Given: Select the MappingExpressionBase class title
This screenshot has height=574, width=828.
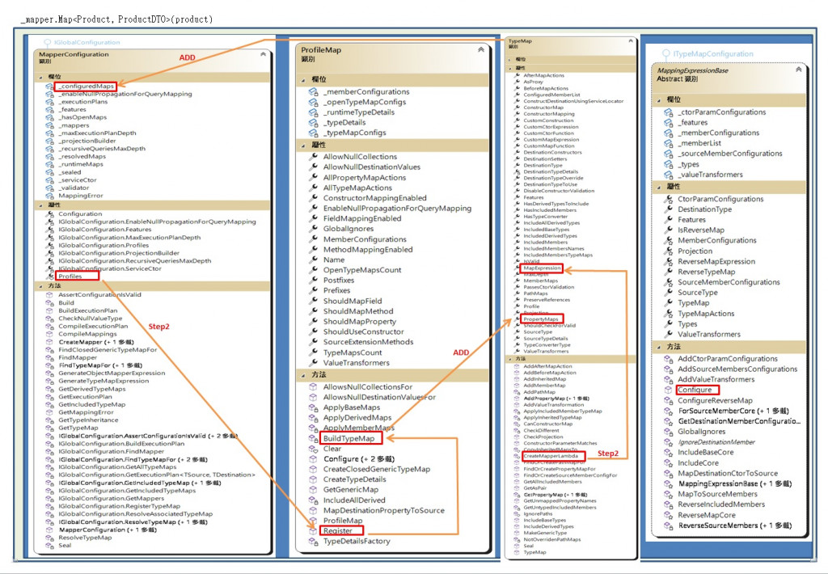Looking at the screenshot, I should coord(693,70).
